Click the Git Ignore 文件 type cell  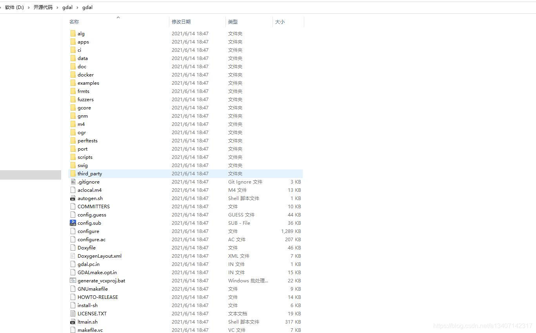coord(245,182)
